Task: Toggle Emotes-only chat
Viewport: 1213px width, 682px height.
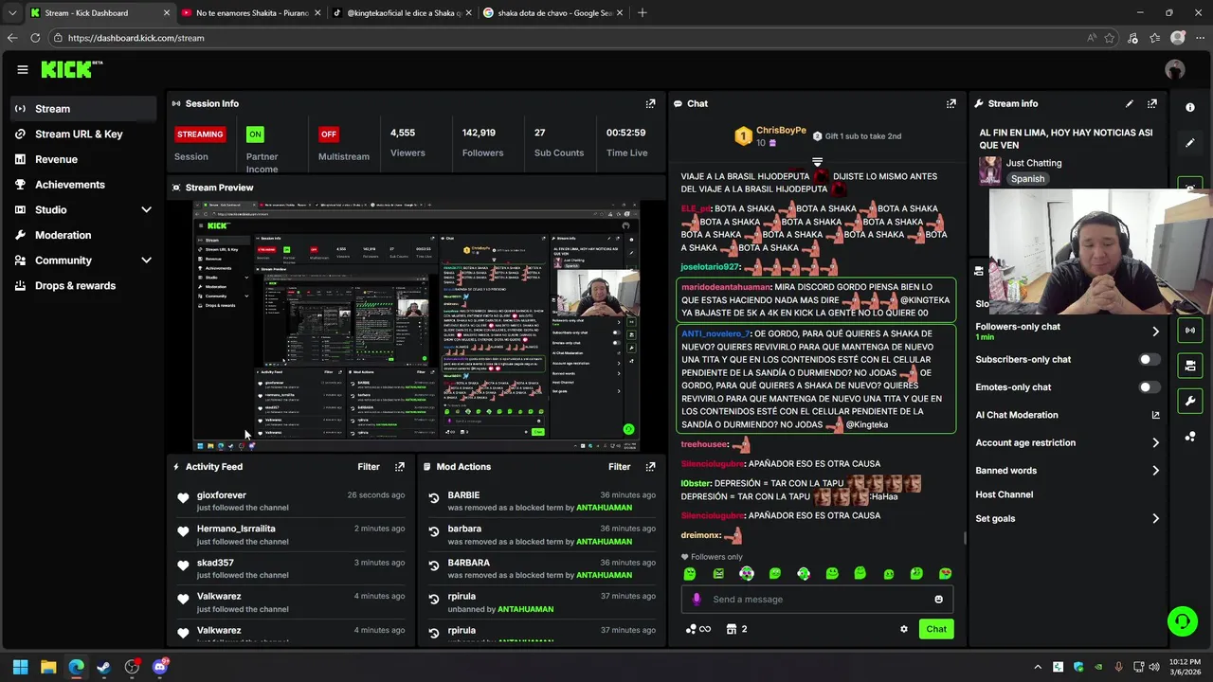Action: (1149, 387)
